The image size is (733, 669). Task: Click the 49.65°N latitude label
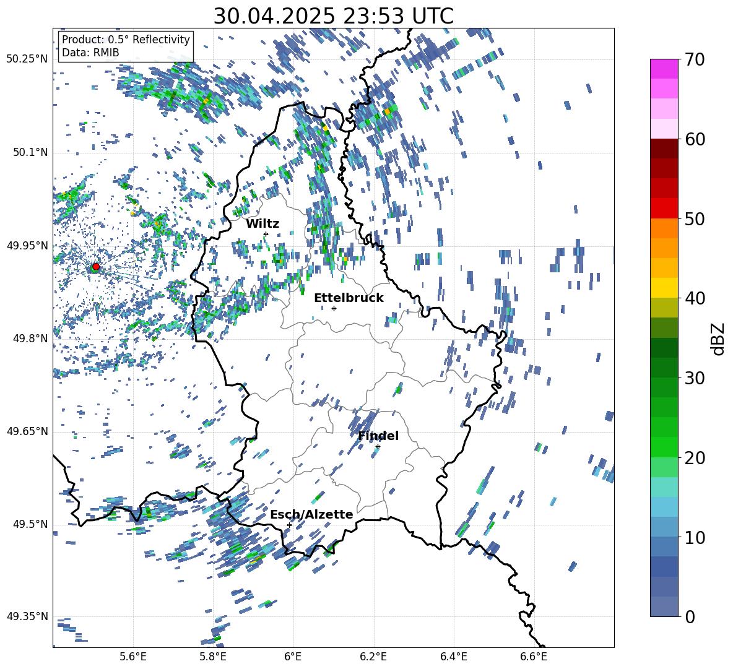(x=27, y=431)
